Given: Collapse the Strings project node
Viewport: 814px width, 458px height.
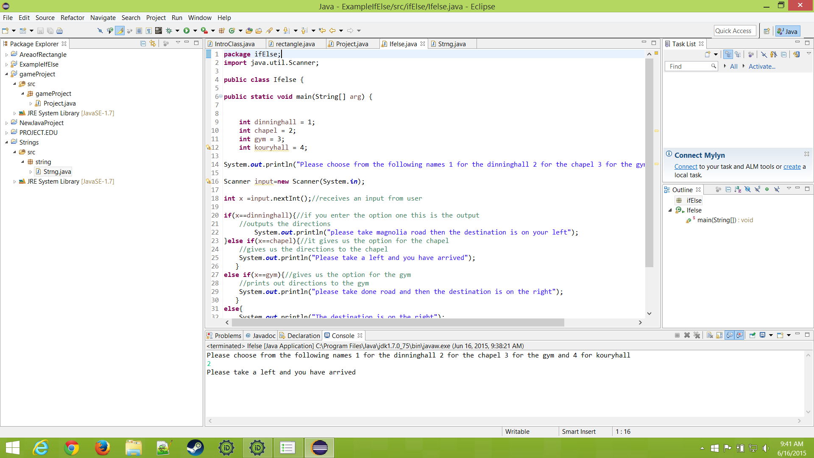Looking at the screenshot, I should tap(6, 142).
